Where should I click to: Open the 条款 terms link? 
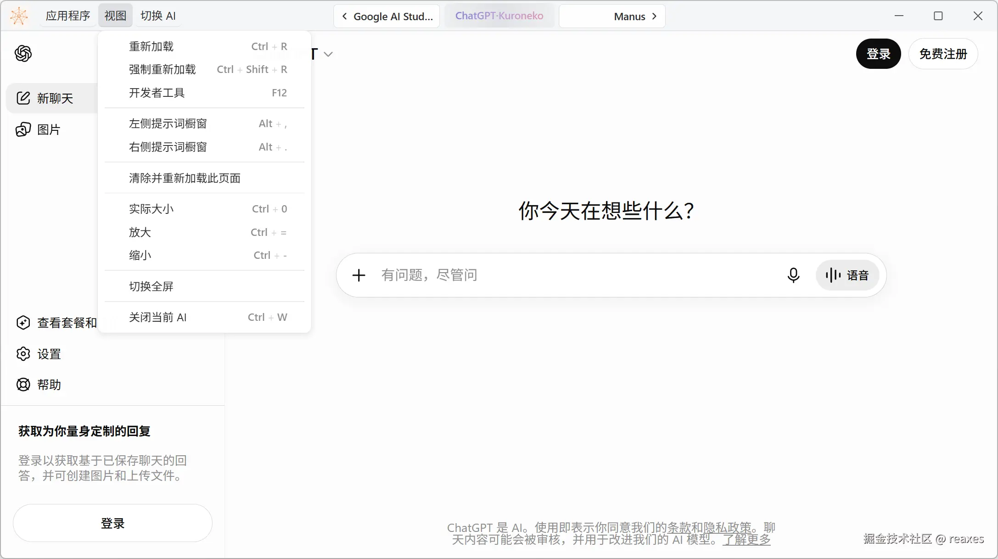[x=679, y=527]
